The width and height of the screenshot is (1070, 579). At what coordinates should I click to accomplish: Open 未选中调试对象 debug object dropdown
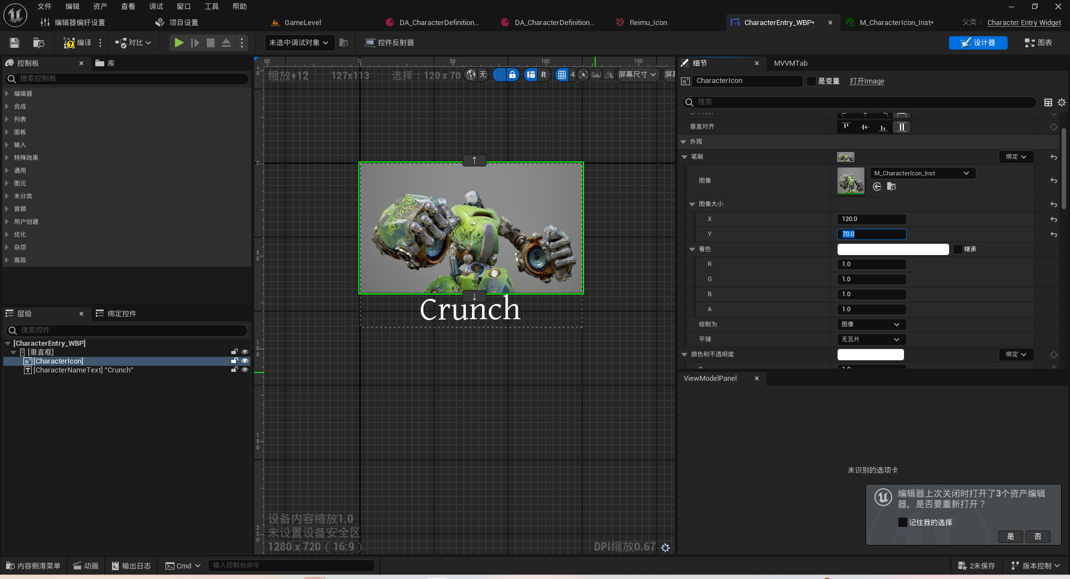[x=299, y=43]
